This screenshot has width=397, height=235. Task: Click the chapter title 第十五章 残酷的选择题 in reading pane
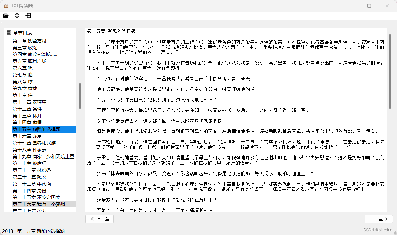coord(111,32)
